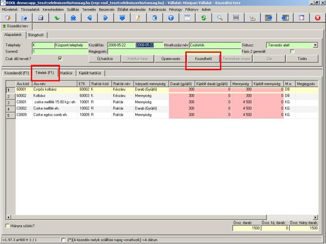The image size is (326, 244).
Task: Click the blue info circle icon
Action: (171, 18)
